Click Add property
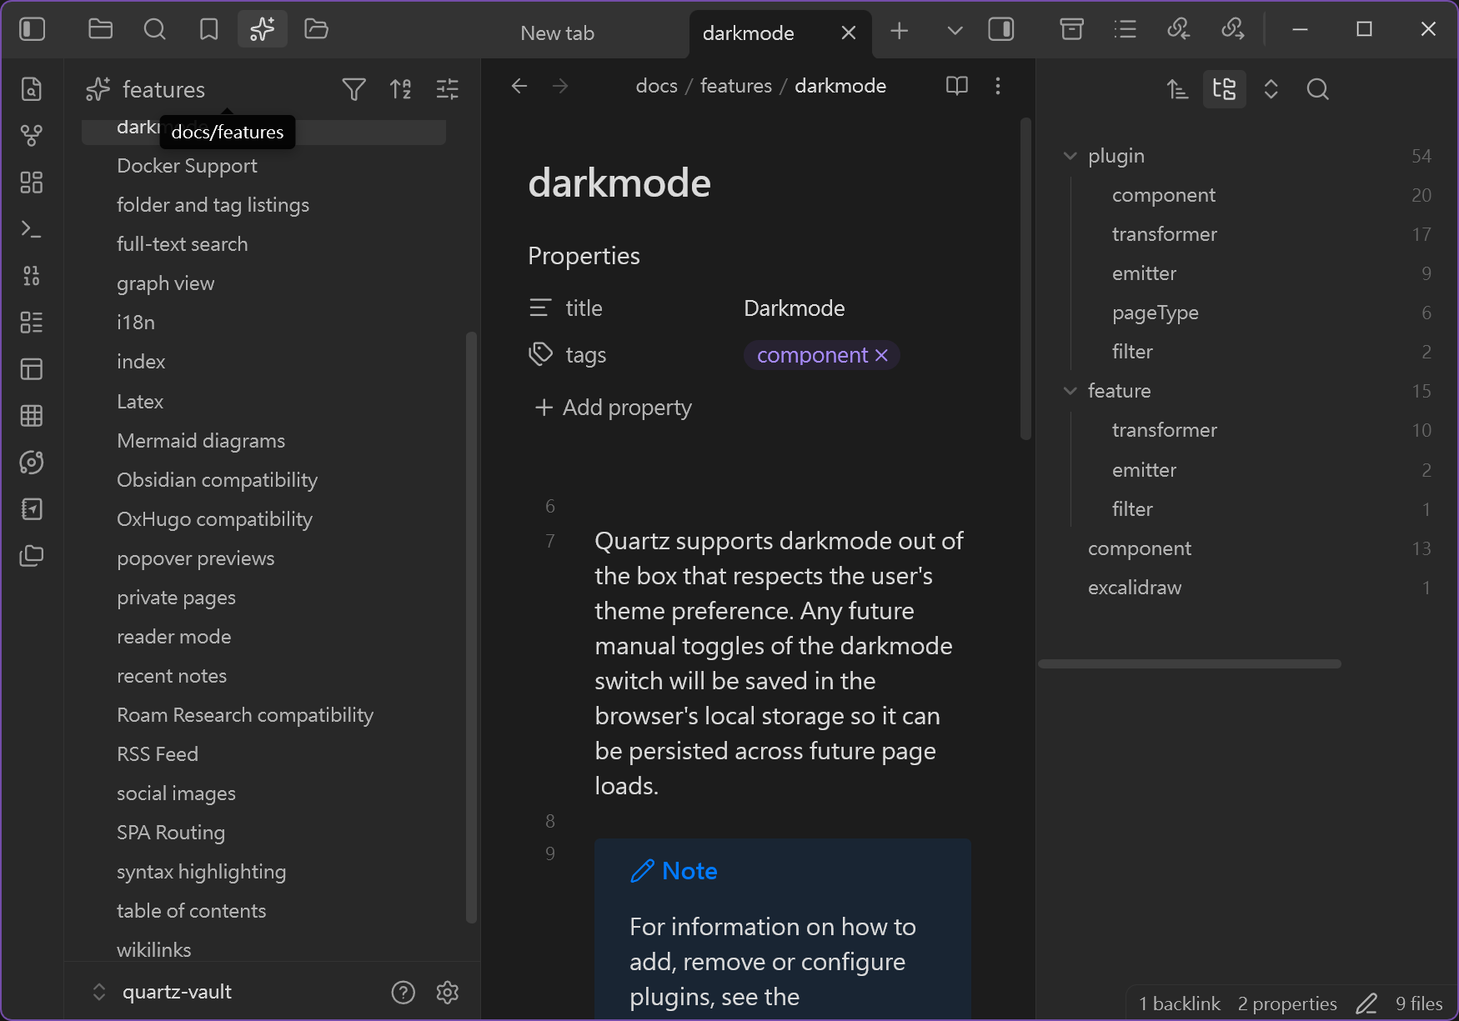The image size is (1459, 1021). pos(613,408)
